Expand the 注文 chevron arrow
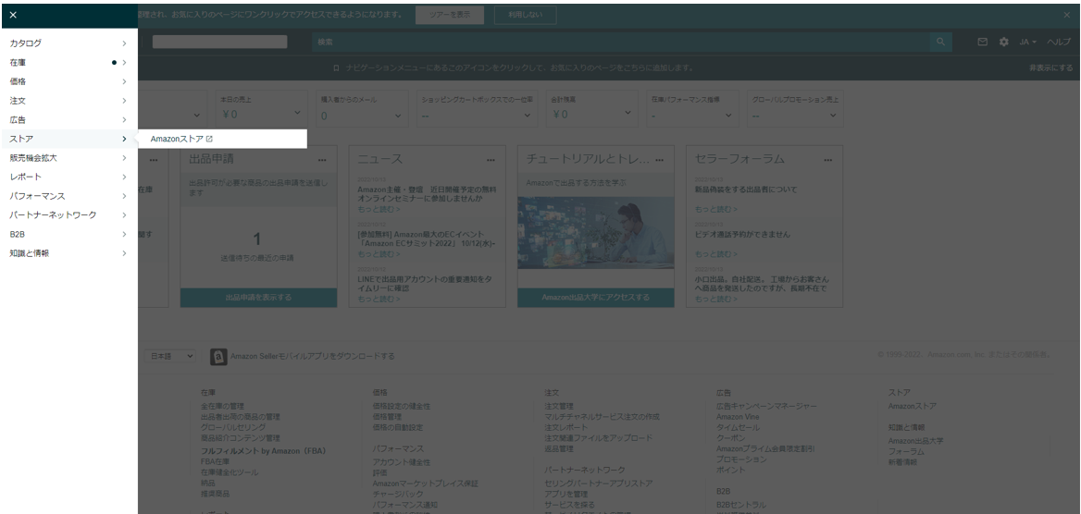Image resolution: width=1081 pixels, height=514 pixels. (x=124, y=101)
